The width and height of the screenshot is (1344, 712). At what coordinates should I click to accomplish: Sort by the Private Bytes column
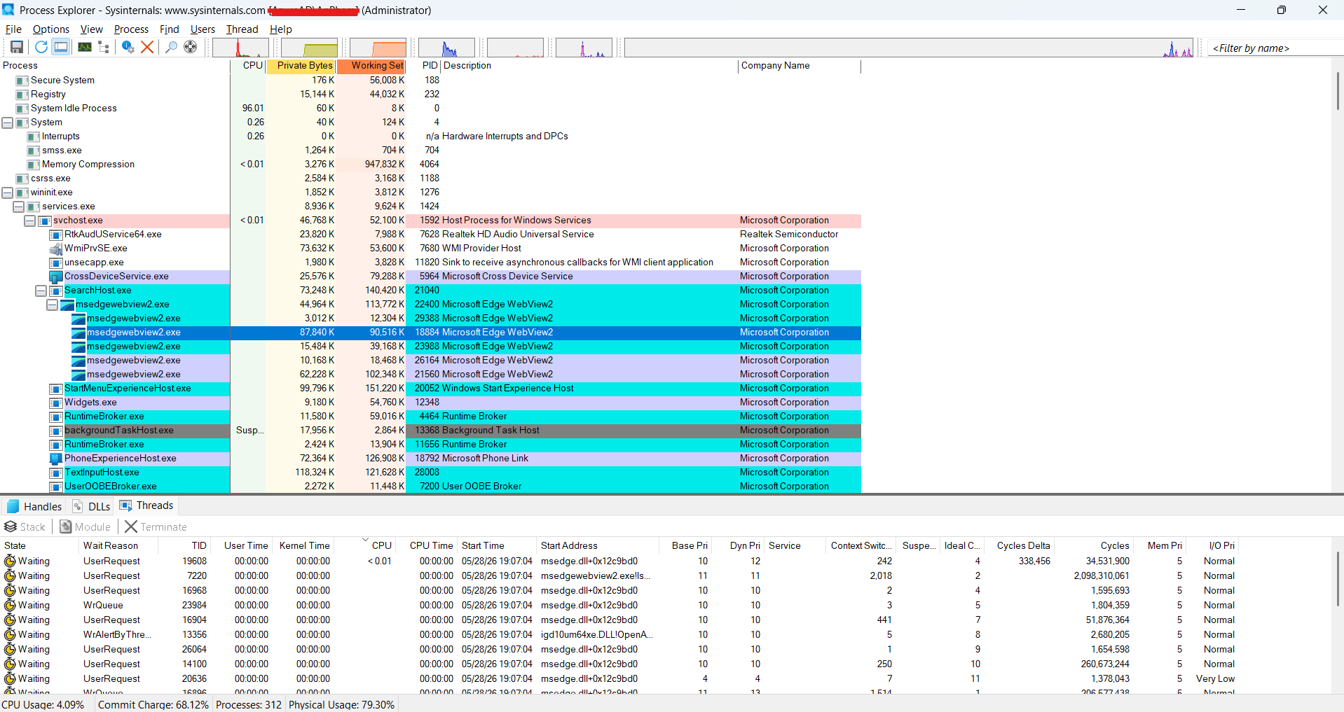(301, 66)
